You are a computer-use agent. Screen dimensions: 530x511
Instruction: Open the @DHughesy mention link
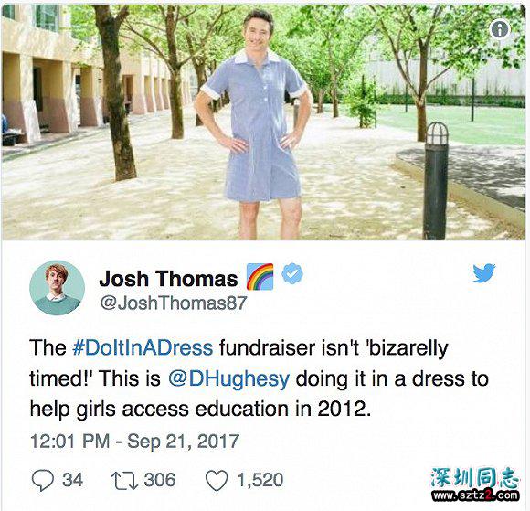pos(228,378)
